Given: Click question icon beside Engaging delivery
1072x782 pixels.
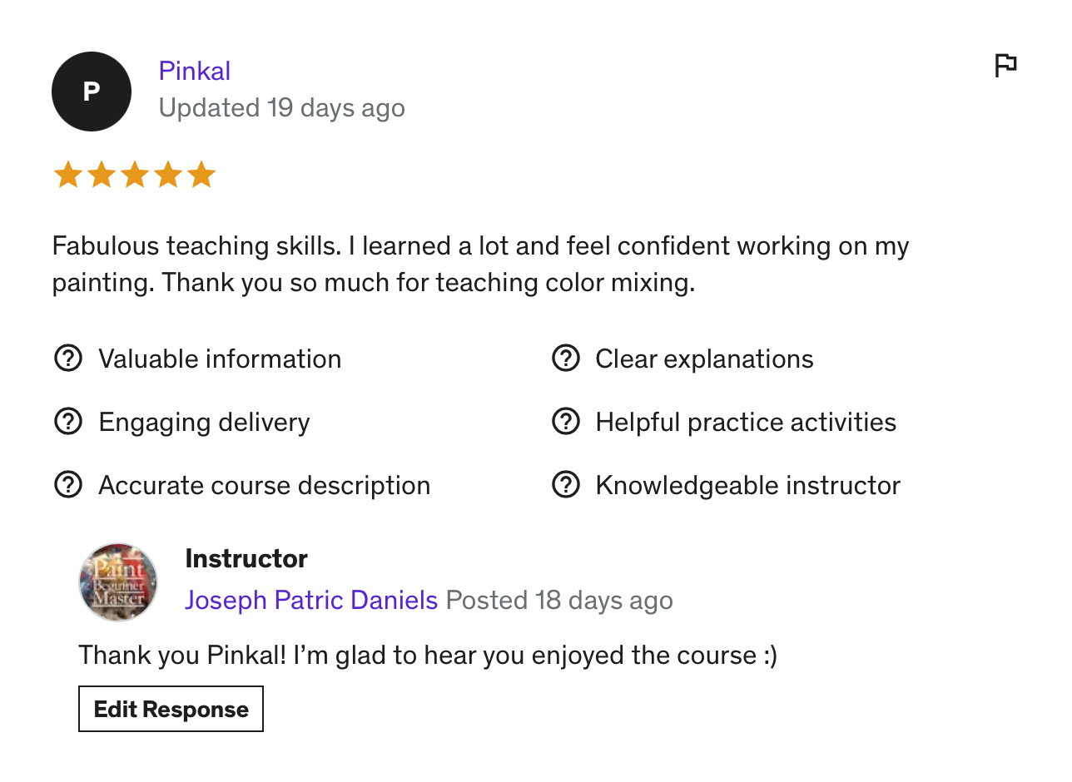Looking at the screenshot, I should pos(68,422).
